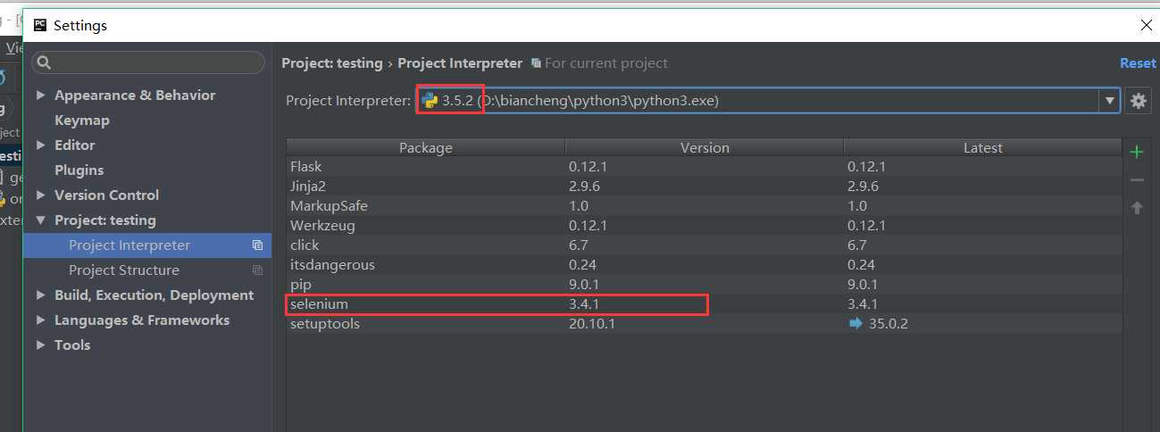Click the green plus to install package

1137,152
